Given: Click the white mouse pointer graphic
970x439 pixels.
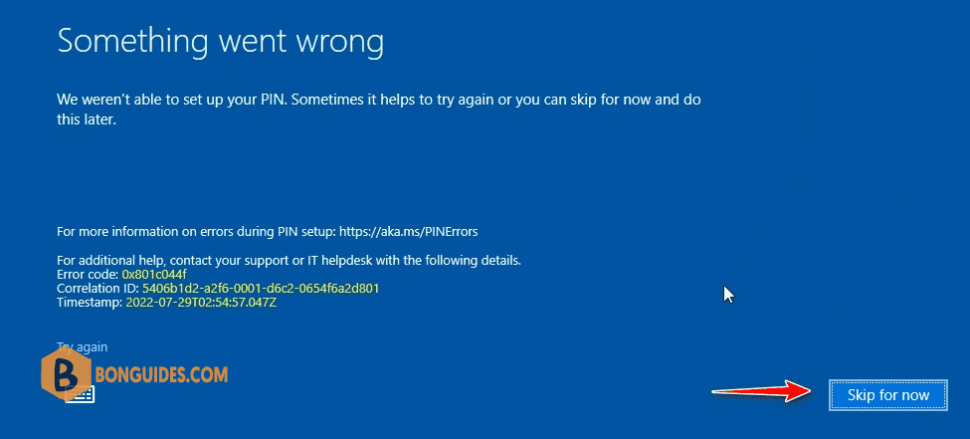Looking at the screenshot, I should (x=728, y=294).
